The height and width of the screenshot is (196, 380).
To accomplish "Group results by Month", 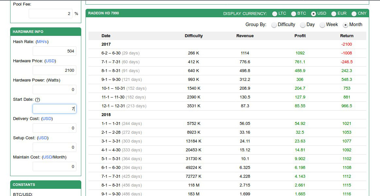I will (345, 25).
